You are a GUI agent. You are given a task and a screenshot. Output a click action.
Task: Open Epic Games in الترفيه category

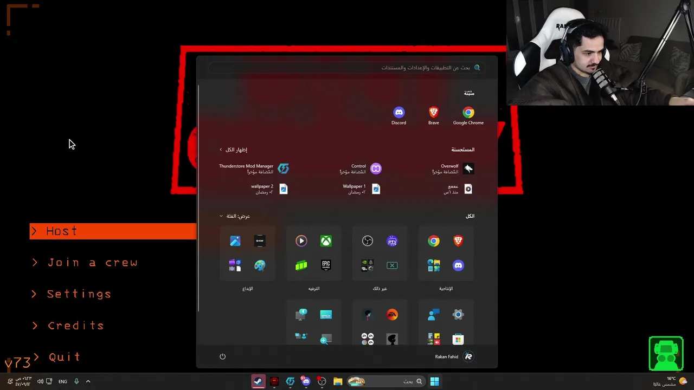pyautogui.click(x=326, y=265)
